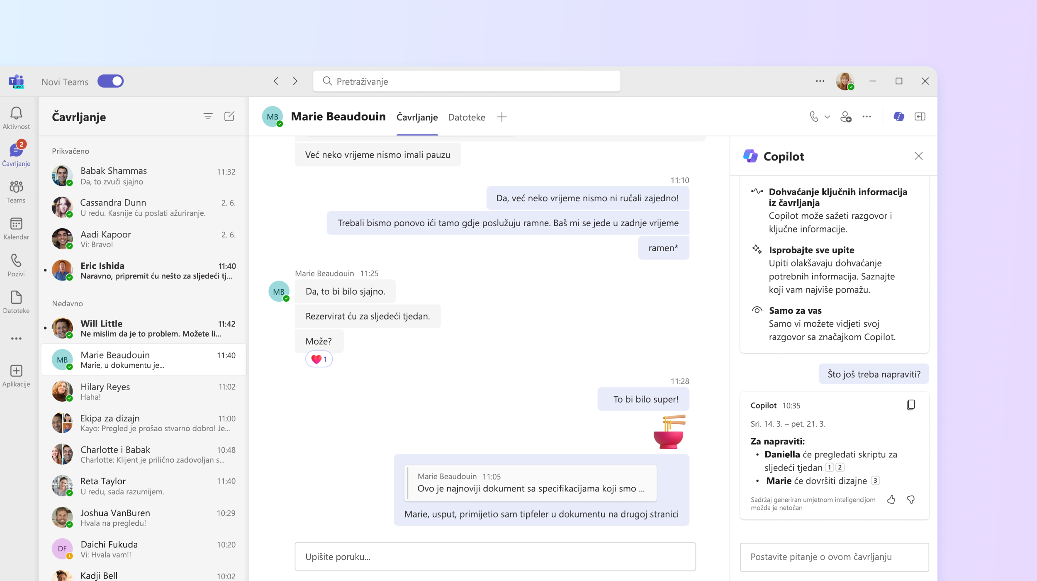Go back with the left arrow
1037x581 pixels.
pos(276,81)
